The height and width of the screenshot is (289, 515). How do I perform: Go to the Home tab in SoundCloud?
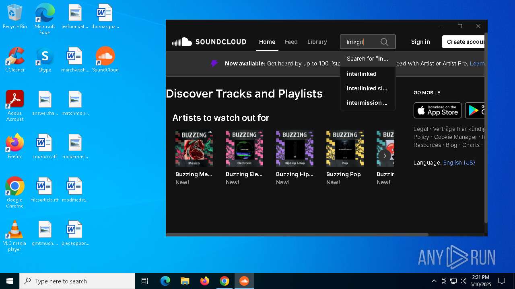(x=267, y=42)
